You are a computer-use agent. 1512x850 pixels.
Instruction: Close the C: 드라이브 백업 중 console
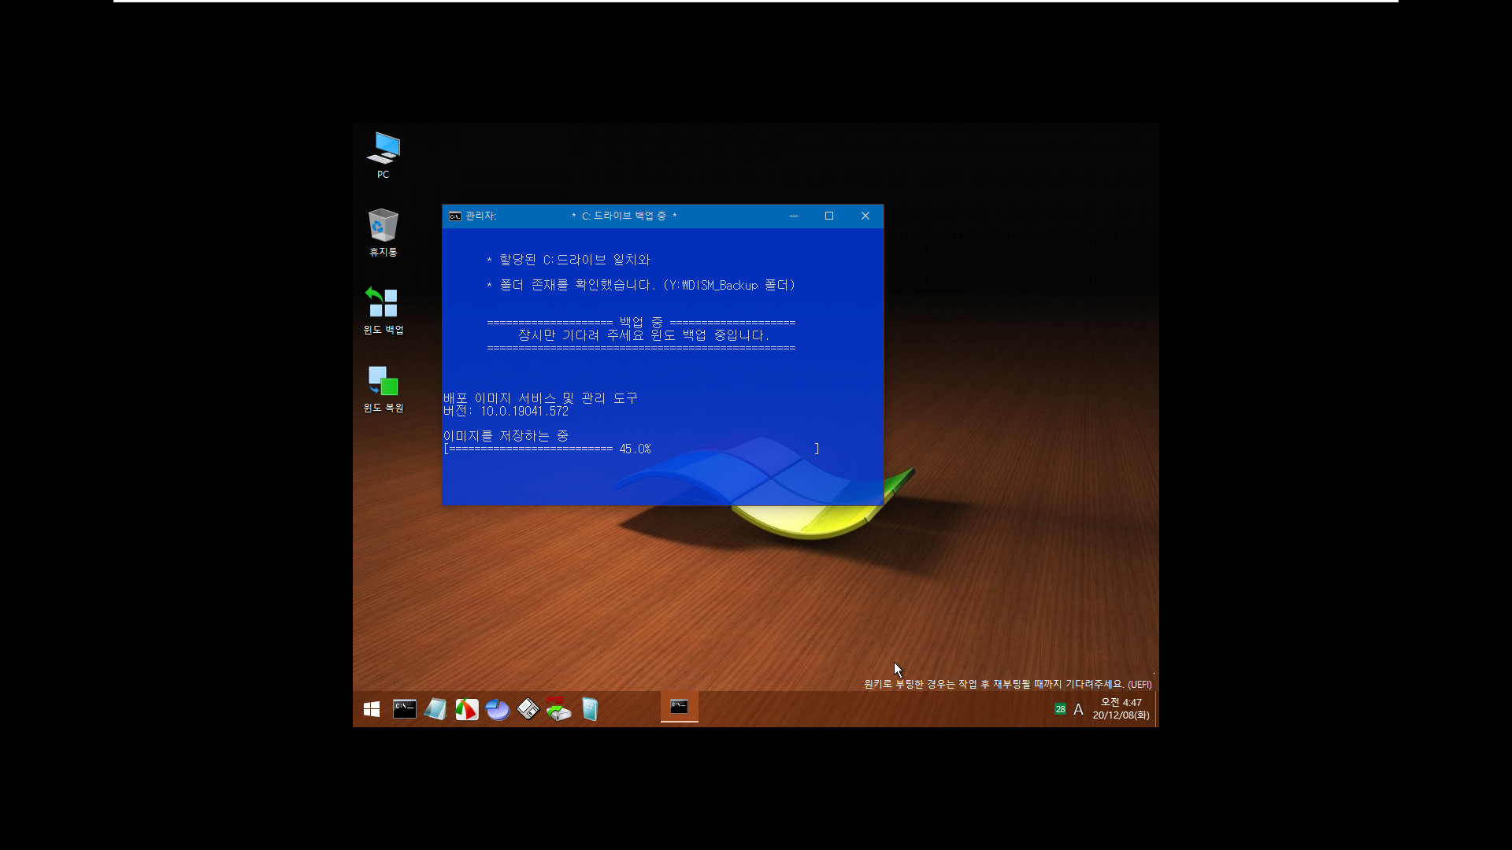coord(865,216)
